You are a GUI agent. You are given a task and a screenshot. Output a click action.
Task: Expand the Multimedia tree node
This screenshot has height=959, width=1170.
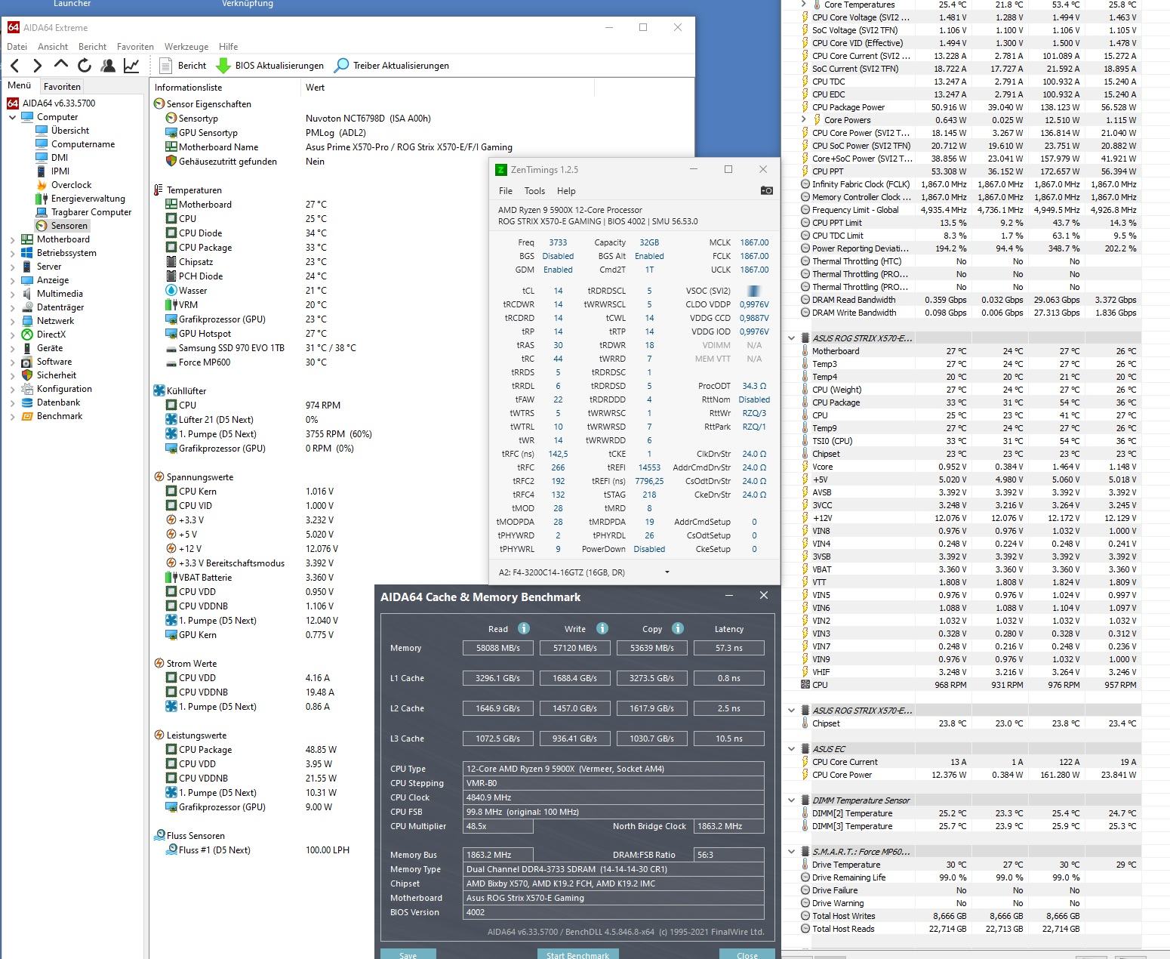click(12, 294)
